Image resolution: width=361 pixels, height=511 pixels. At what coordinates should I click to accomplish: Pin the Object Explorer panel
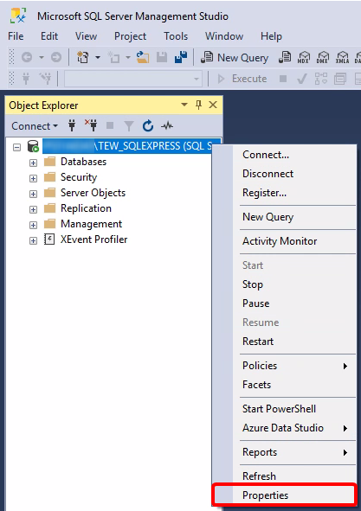(x=198, y=105)
